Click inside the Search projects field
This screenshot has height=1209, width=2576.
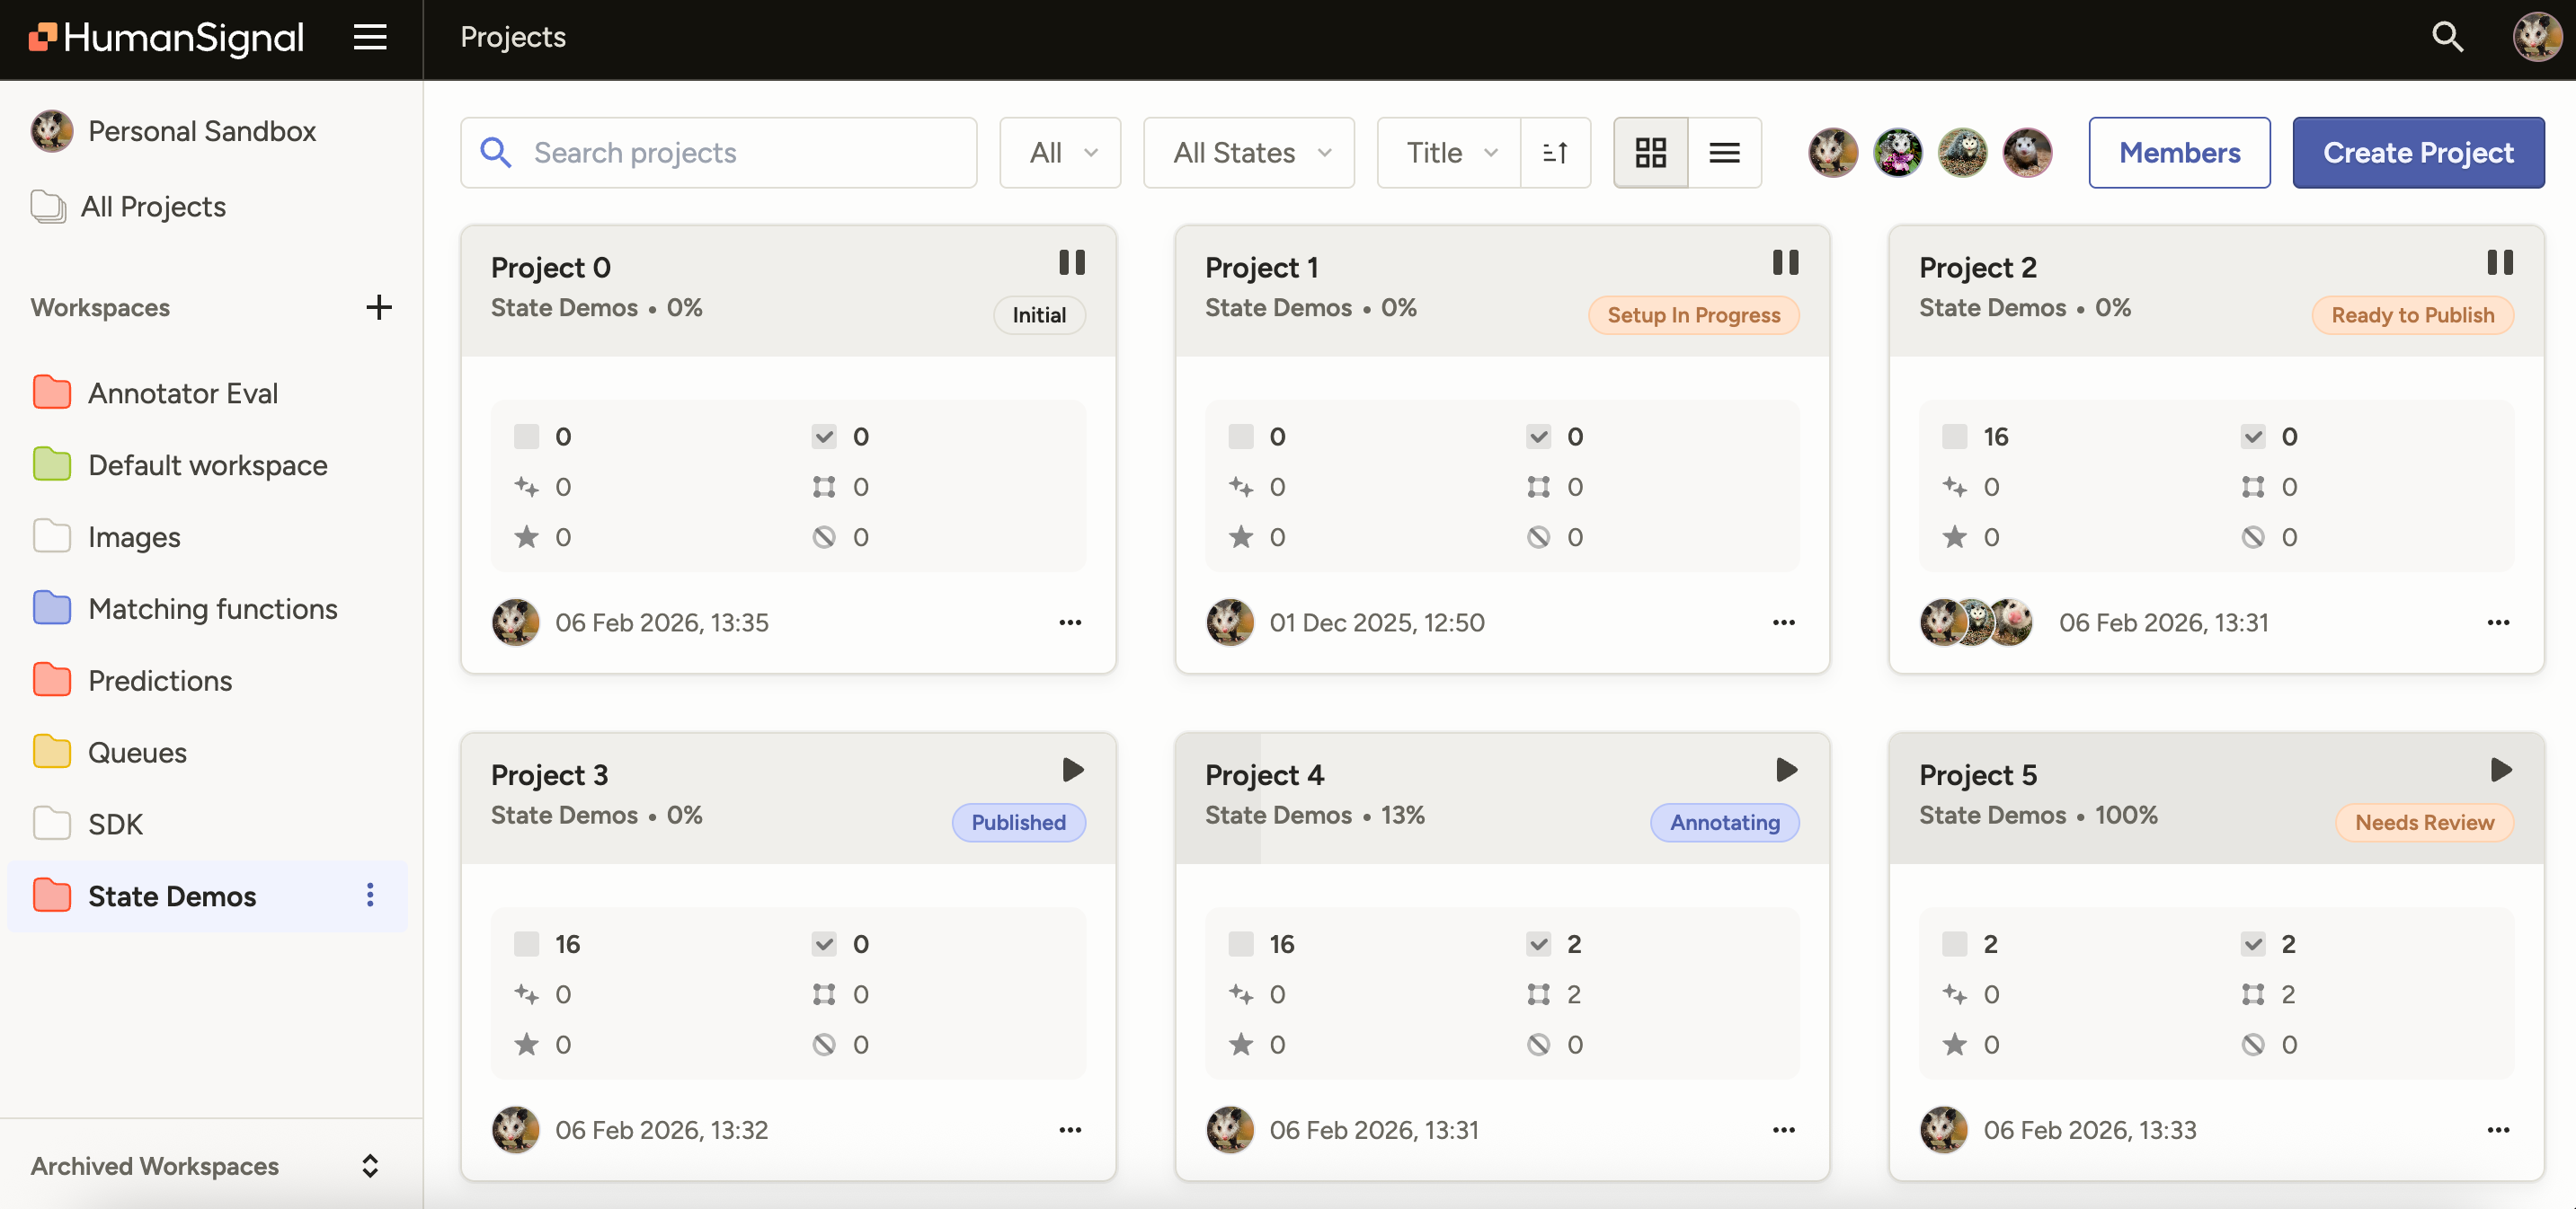pyautogui.click(x=718, y=152)
